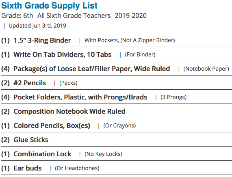The width and height of the screenshot is (232, 177).
Task: Select the Colored Pencils, Box(es) item
Action: coord(52,126)
